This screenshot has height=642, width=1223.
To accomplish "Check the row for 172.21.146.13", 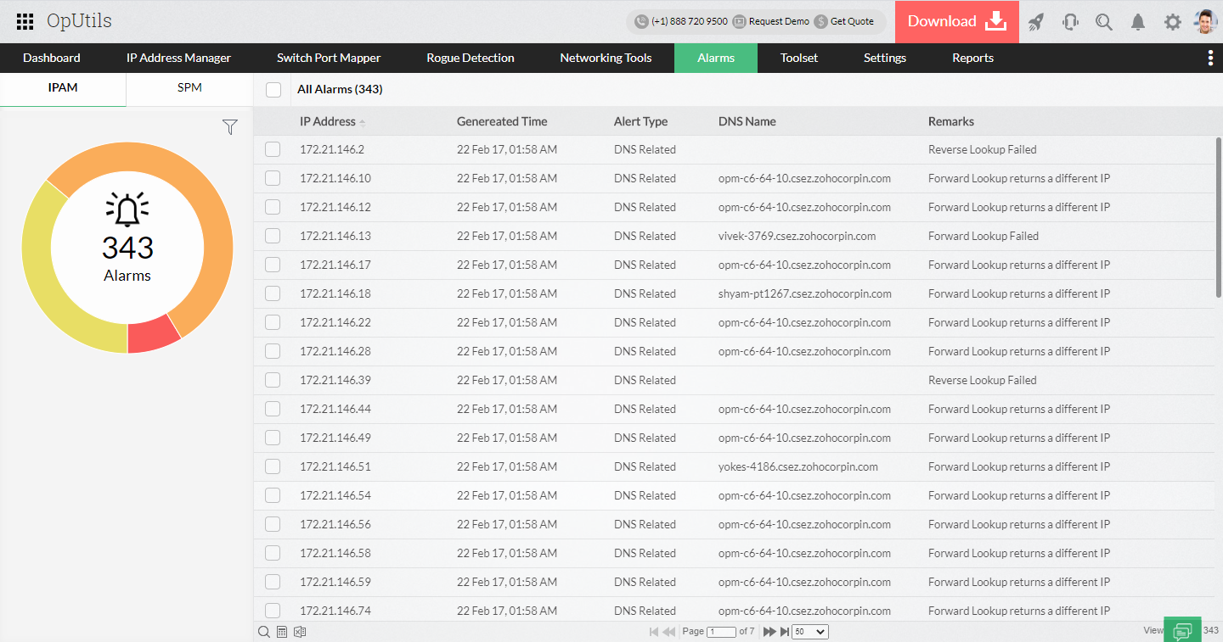I will click(273, 236).
